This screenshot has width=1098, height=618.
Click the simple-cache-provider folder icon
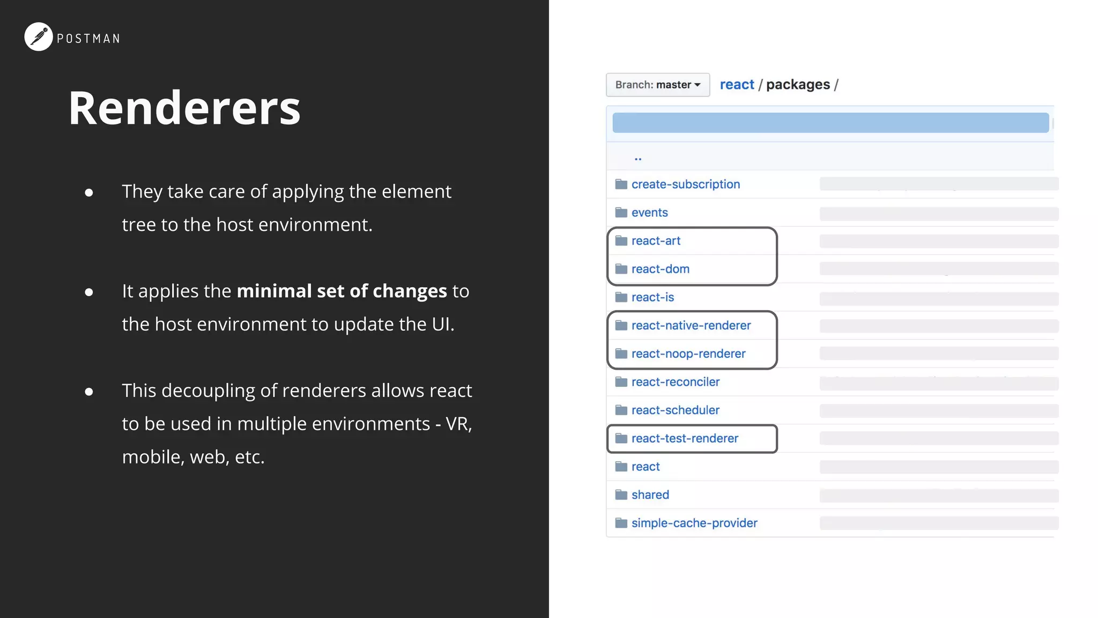tap(621, 523)
